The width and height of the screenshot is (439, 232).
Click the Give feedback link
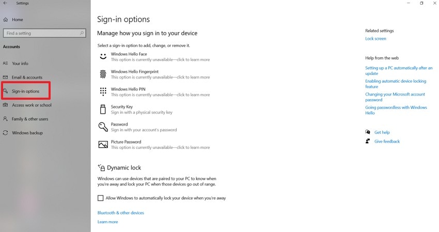coord(387,141)
